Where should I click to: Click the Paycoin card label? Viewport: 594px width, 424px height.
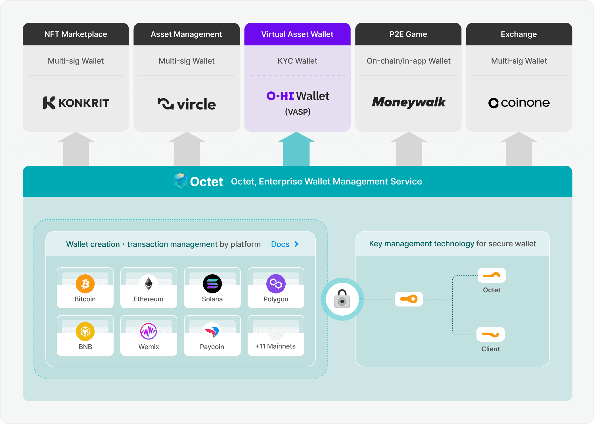click(x=212, y=347)
